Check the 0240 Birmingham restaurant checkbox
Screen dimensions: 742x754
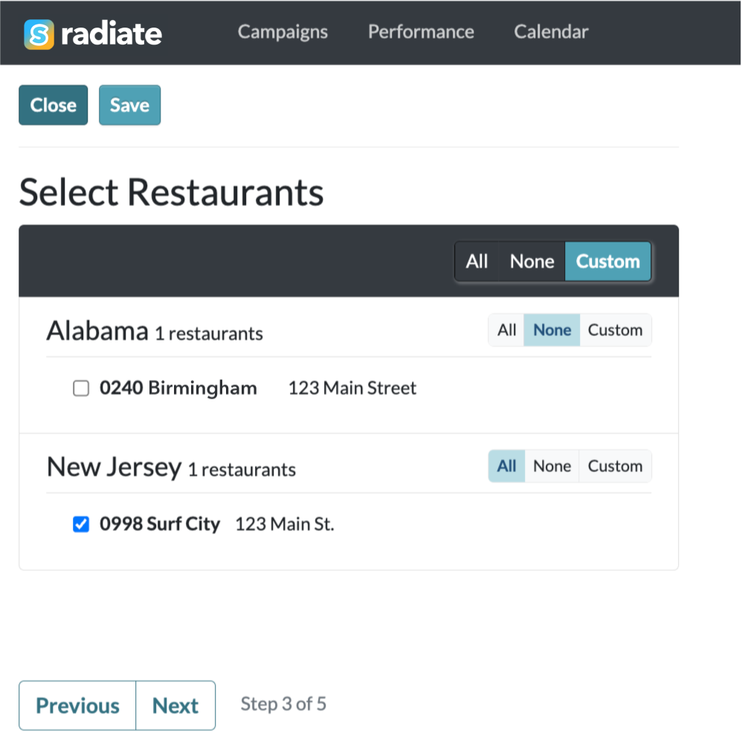click(x=81, y=388)
